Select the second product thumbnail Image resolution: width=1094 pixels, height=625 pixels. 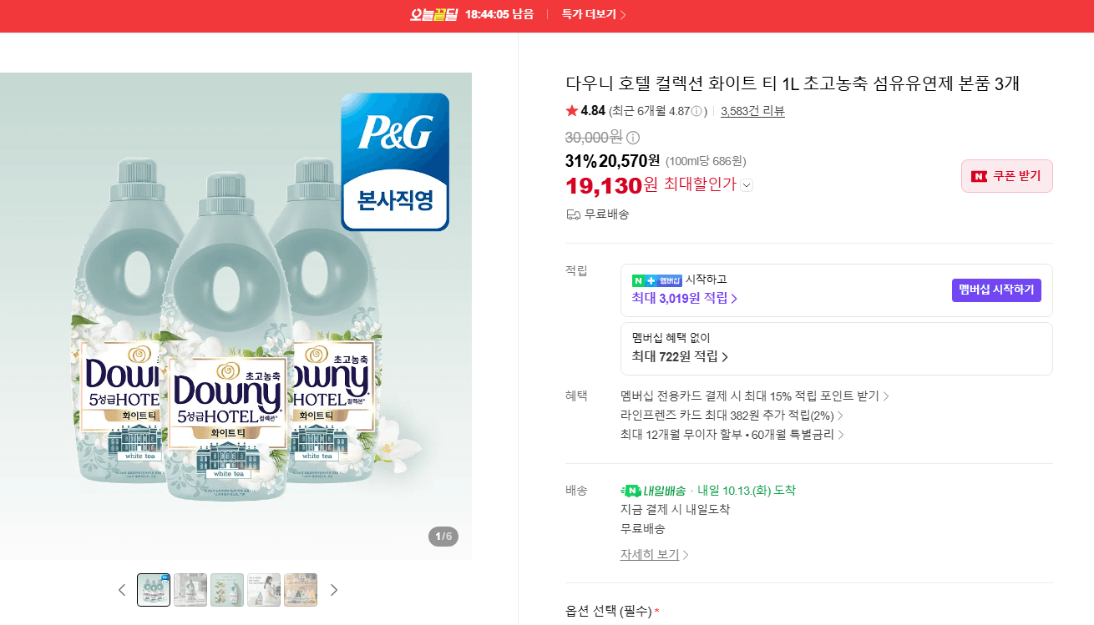point(190,590)
